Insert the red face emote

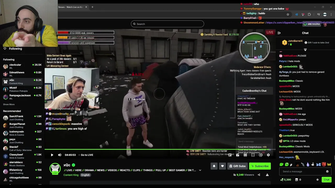coord(324,164)
